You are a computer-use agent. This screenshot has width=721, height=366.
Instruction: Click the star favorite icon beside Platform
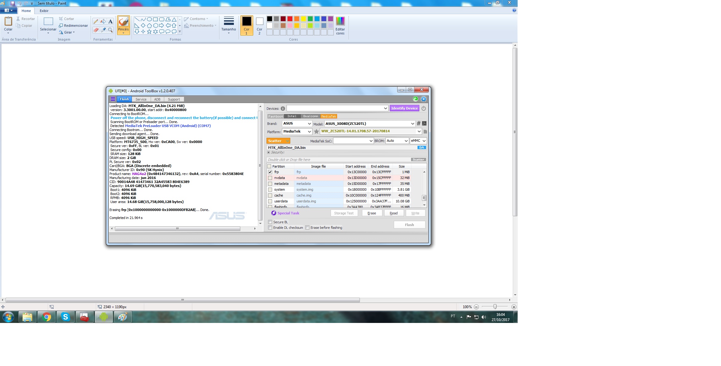pos(316,131)
